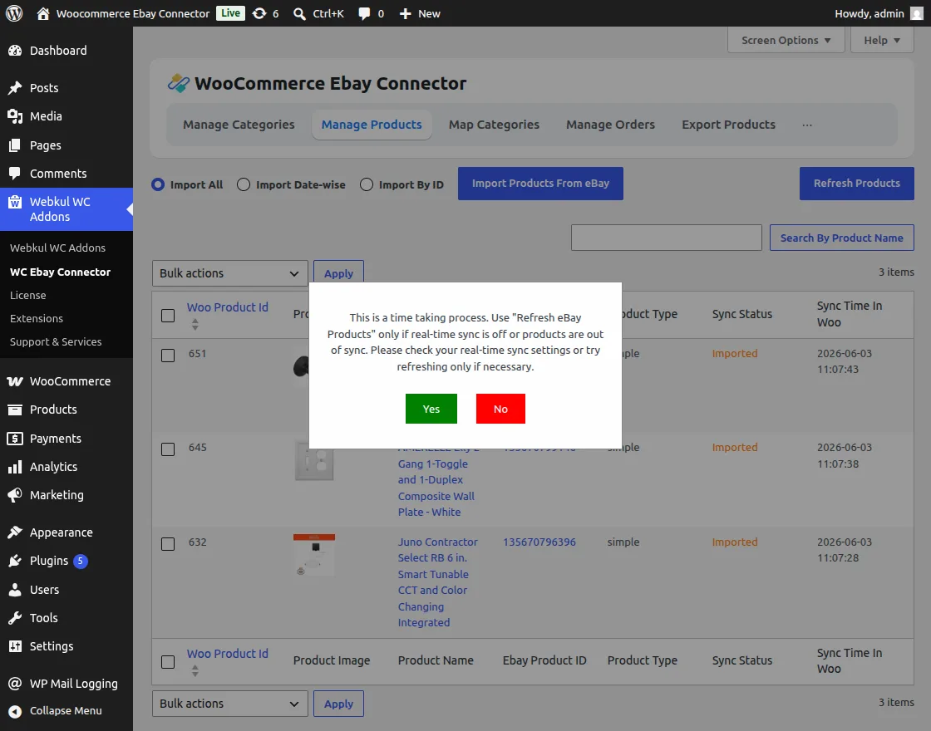The width and height of the screenshot is (931, 731).
Task: Click the bottom Apply button
Action: click(338, 703)
